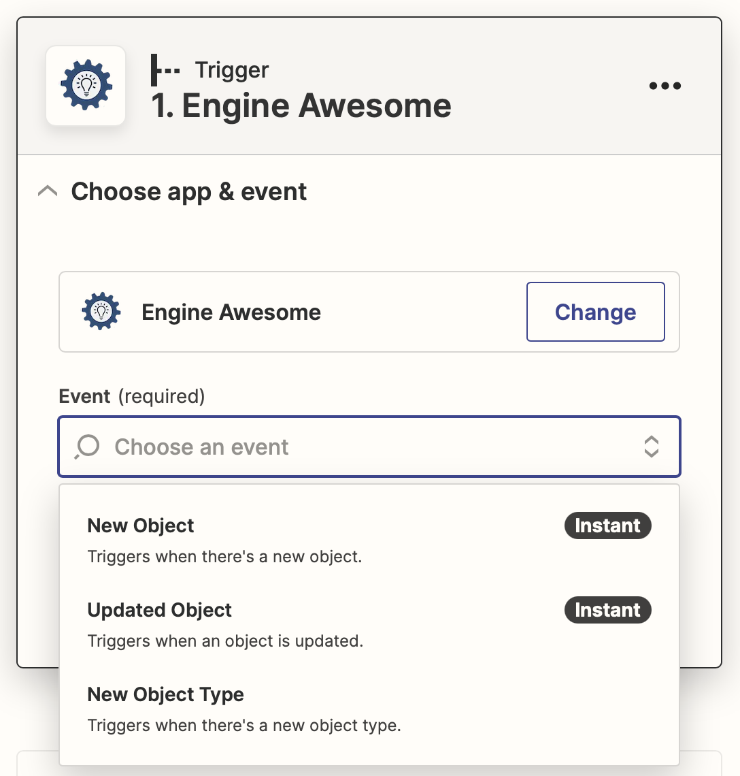Image resolution: width=740 pixels, height=776 pixels.
Task: Click the Choose app & event heading
Action: [x=188, y=191]
